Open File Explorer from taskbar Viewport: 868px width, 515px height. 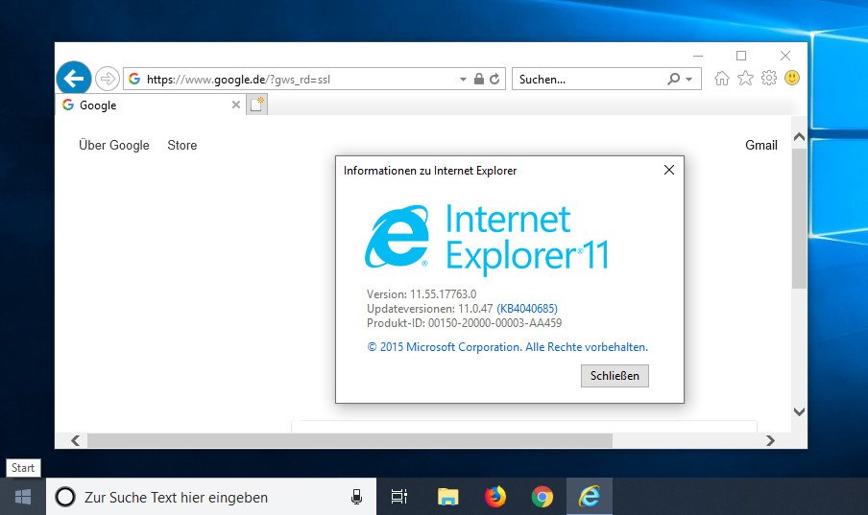tap(447, 497)
